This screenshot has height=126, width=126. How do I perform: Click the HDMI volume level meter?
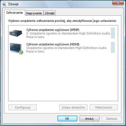coord(113,47)
